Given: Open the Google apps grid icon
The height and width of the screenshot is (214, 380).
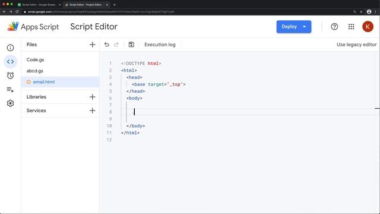Looking at the screenshot, I should pos(351,27).
